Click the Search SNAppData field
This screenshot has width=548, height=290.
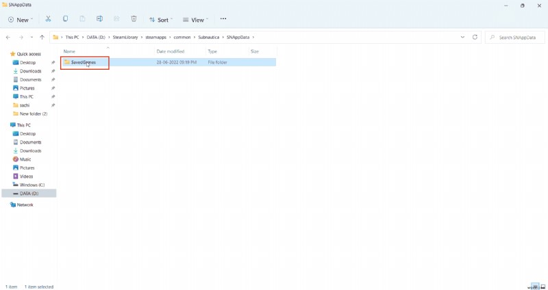click(517, 37)
